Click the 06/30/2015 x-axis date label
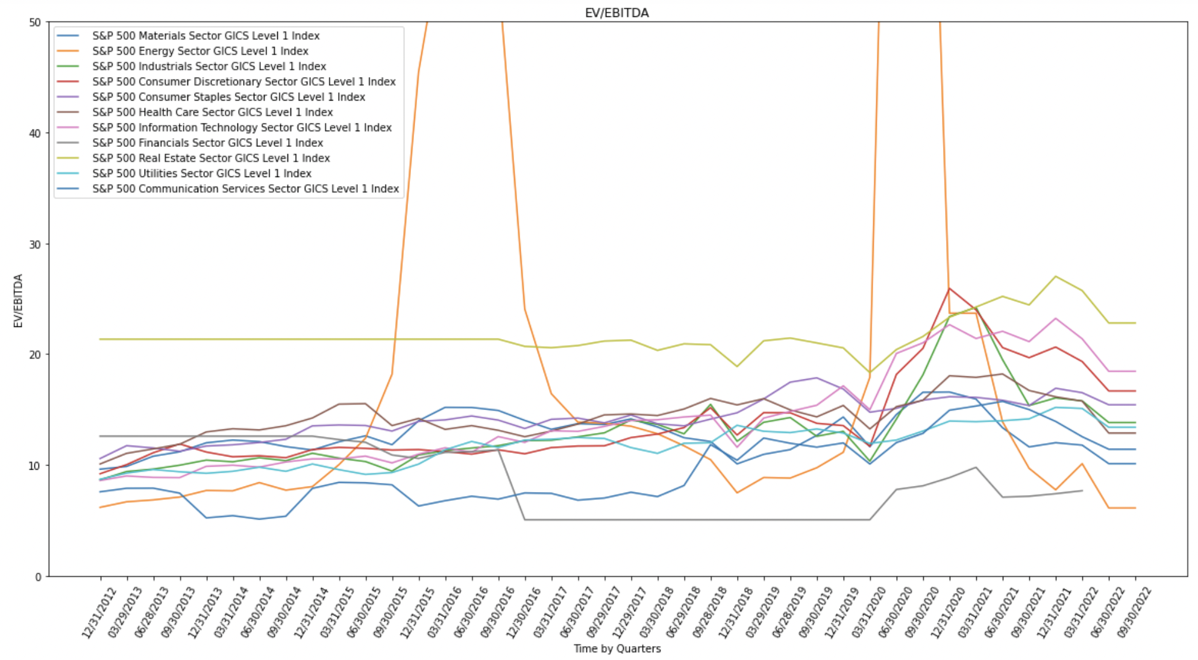This screenshot has width=1198, height=660. (364, 612)
